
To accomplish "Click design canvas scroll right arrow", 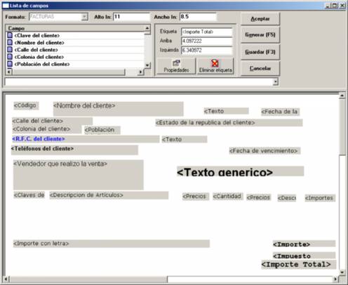I will coord(336,279).
